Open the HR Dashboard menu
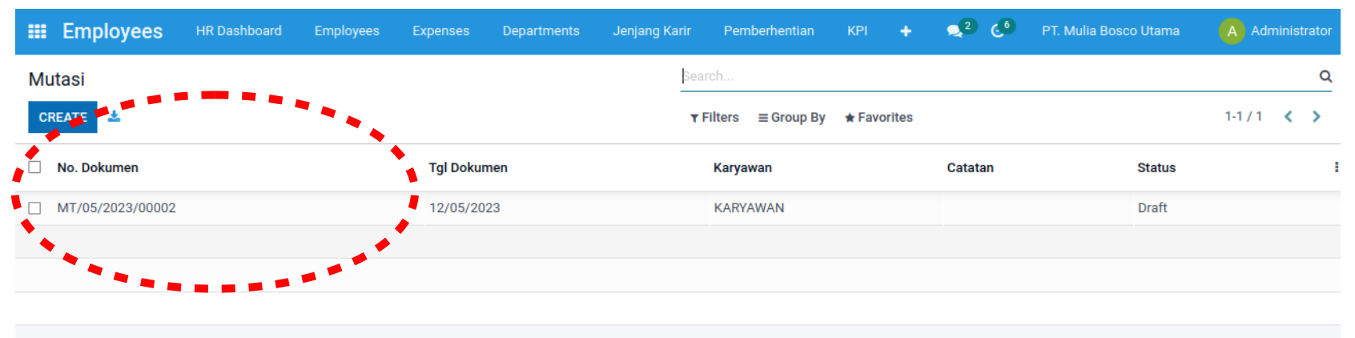This screenshot has height=338, width=1355. 239,31
